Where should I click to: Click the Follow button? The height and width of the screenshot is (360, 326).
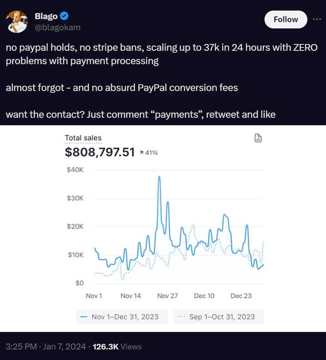(286, 19)
